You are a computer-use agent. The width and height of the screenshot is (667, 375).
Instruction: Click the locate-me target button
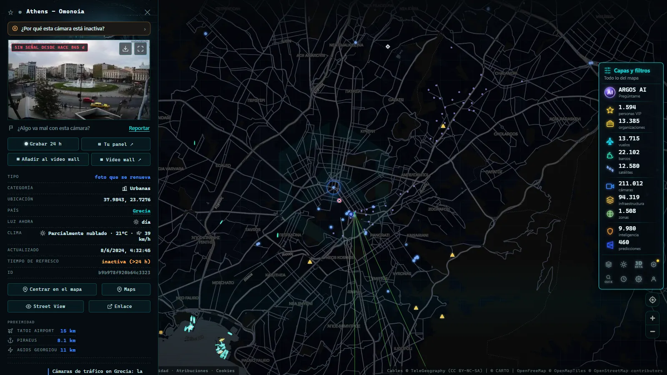pyautogui.click(x=652, y=300)
